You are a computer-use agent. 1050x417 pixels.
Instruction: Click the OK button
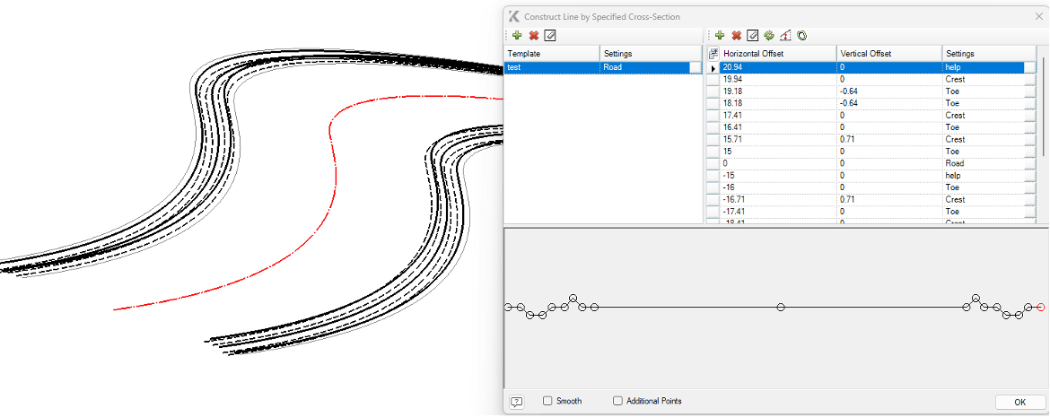(x=1019, y=403)
